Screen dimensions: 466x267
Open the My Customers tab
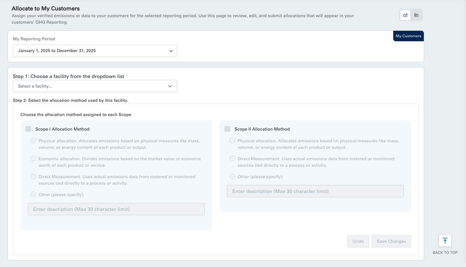point(408,36)
